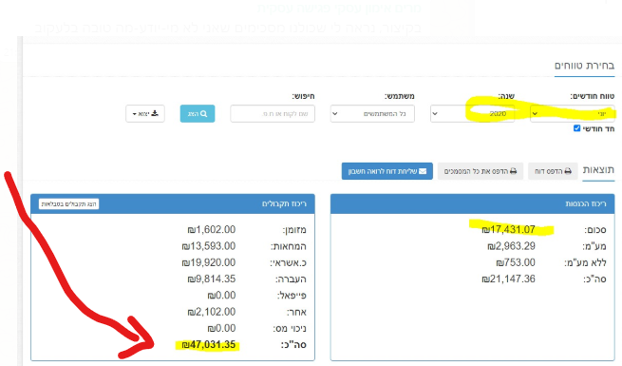Image resolution: width=622 pixels, height=366 pixels.
Task: Select the בחירת טווחים tab heading
Action: [584, 66]
